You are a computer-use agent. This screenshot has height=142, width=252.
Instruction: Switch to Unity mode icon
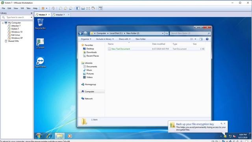pyautogui.click(x=93, y=8)
